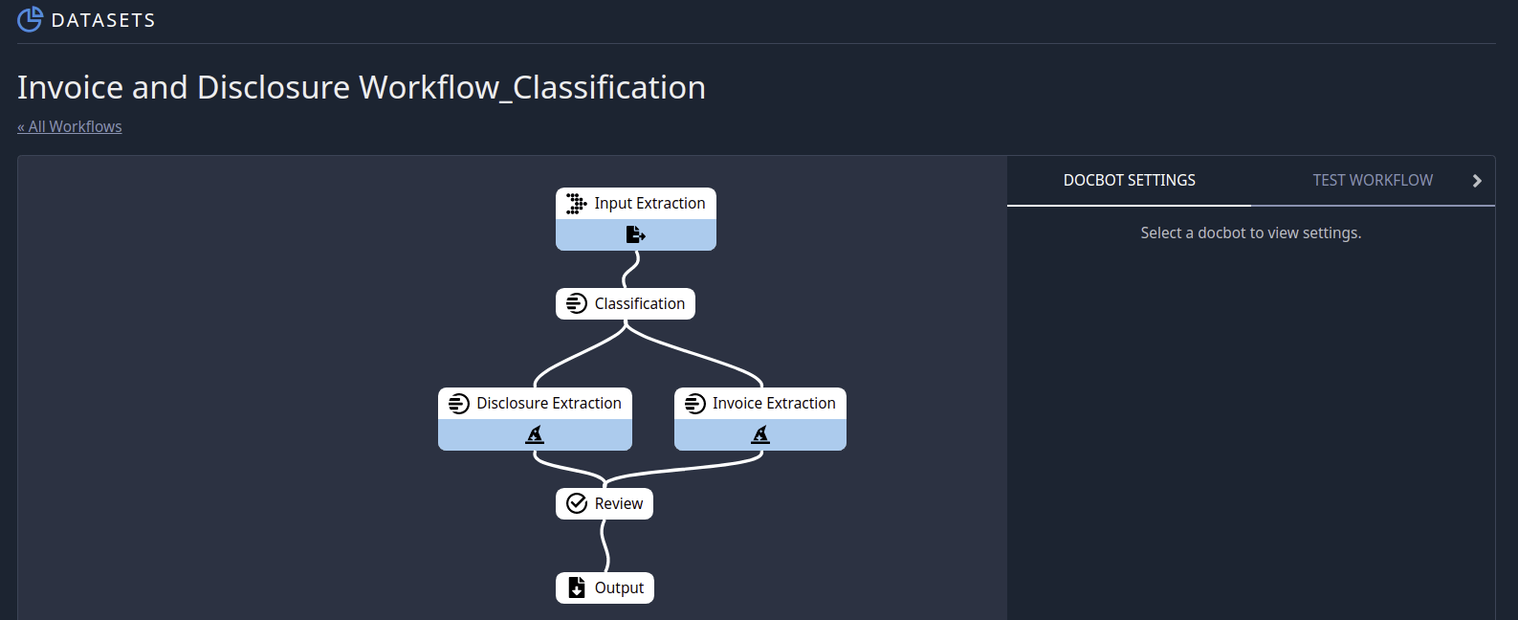This screenshot has width=1518, height=620.
Task: Click the striped circle icon on Disclosure Extraction
Action: [458, 403]
